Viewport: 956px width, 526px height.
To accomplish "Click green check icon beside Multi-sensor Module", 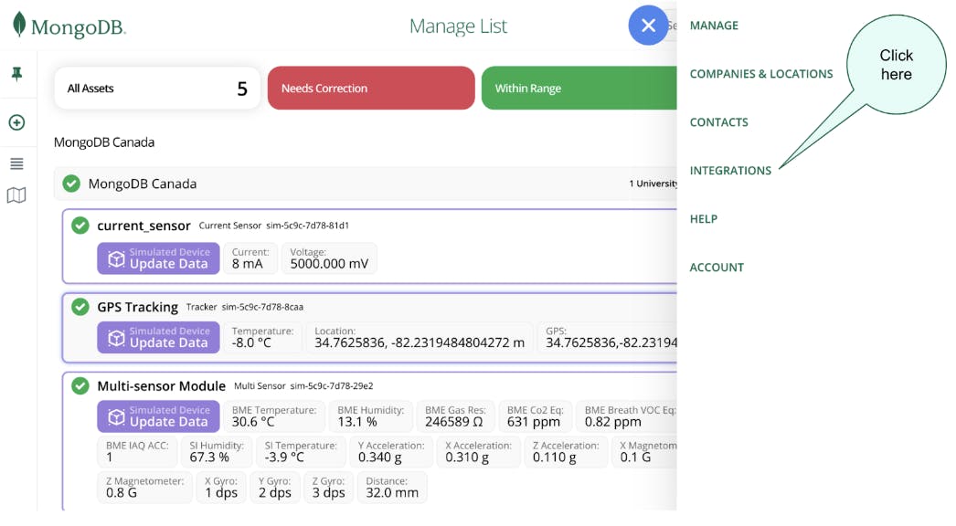I will pos(80,386).
